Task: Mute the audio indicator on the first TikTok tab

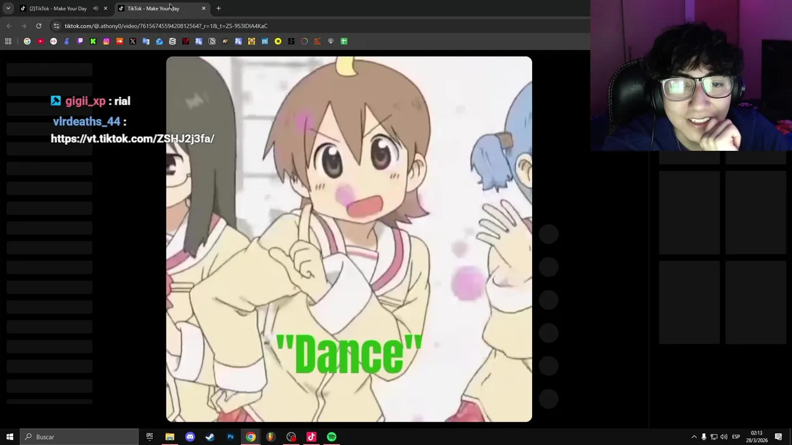Action: [x=95, y=8]
